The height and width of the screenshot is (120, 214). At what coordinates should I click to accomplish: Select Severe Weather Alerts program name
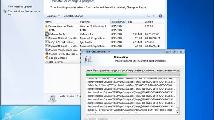[x=61, y=26]
